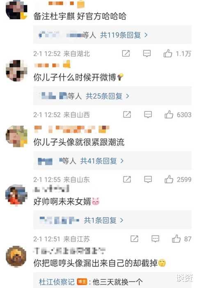Like the comment with 6303 likes

click(x=169, y=115)
